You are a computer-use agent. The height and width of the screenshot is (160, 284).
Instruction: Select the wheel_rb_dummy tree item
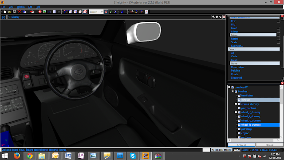251,120
